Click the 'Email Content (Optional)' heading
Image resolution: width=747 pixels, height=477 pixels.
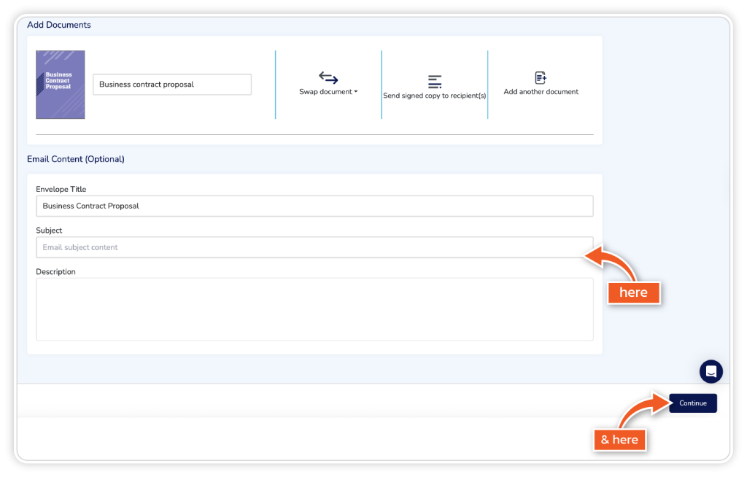pyautogui.click(x=76, y=159)
